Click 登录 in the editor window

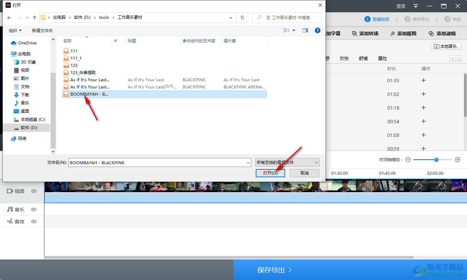click(x=401, y=6)
